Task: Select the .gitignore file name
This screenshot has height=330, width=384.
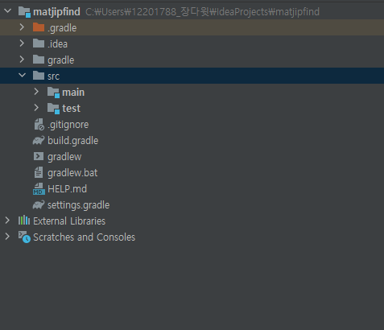Action: click(68, 125)
